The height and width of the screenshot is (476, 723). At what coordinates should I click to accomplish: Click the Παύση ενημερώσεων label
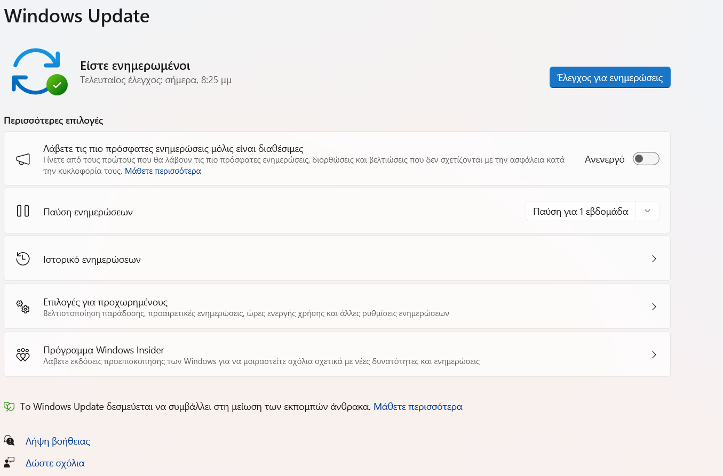click(88, 212)
